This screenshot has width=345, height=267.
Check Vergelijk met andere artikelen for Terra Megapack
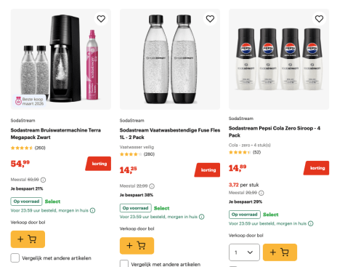click(x=15, y=258)
